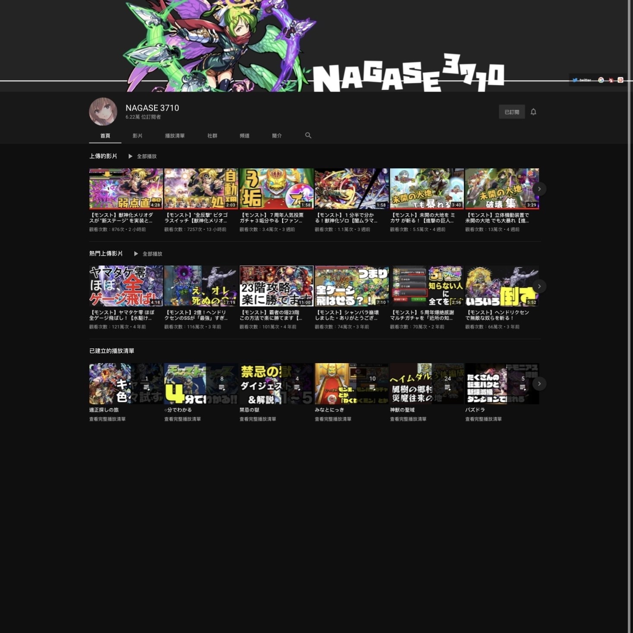Switch to the 頻道 tab

[244, 136]
